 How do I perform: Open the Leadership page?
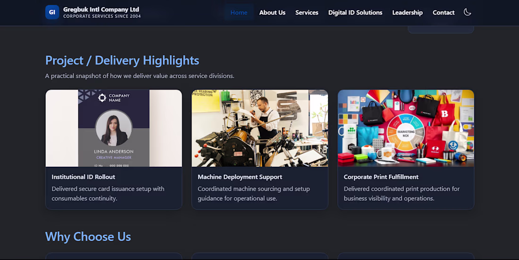tap(408, 13)
